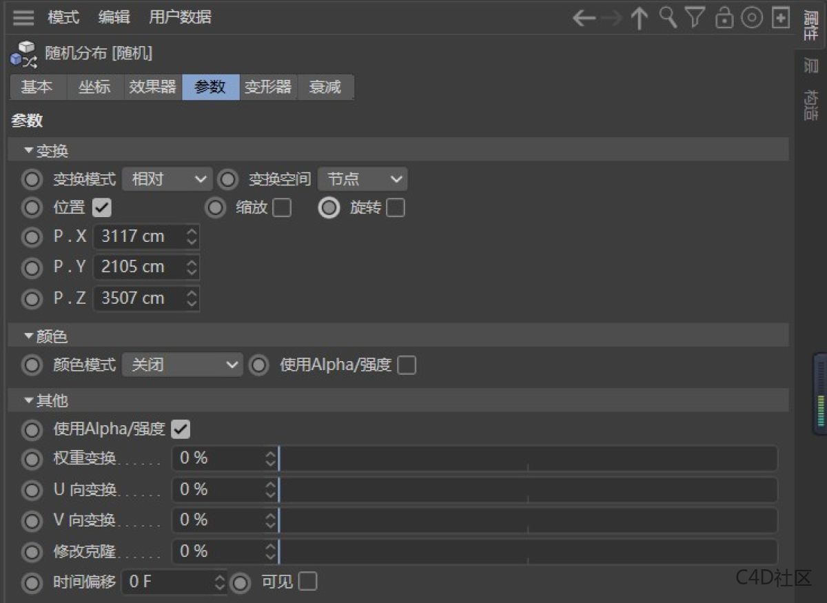
Task: Enable the 缩放 checkbox
Action: (283, 207)
